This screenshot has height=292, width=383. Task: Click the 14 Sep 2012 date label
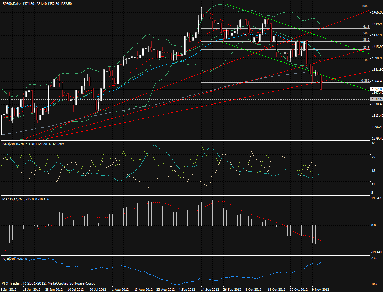point(209,289)
